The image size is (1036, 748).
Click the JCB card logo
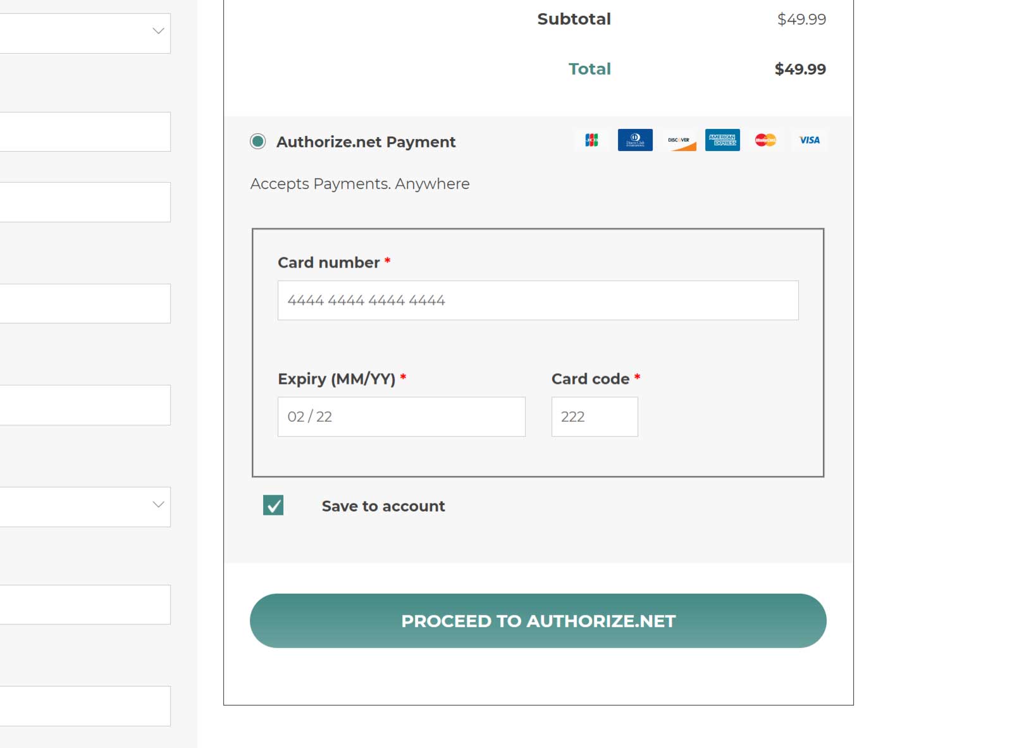point(591,140)
